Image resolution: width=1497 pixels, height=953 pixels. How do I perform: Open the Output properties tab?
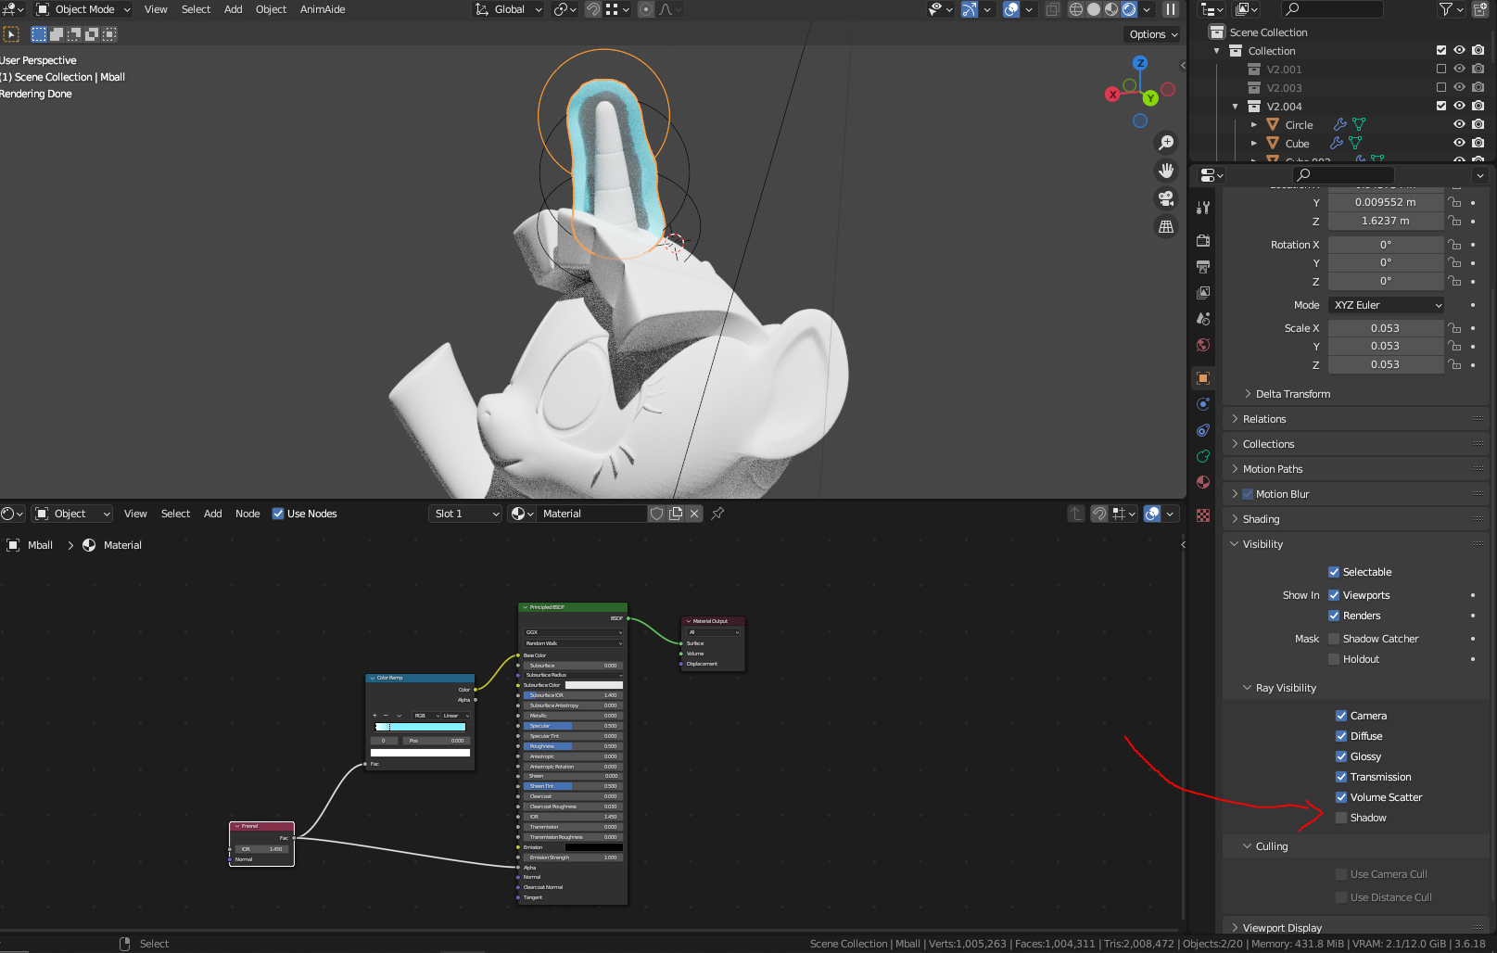[x=1203, y=267]
